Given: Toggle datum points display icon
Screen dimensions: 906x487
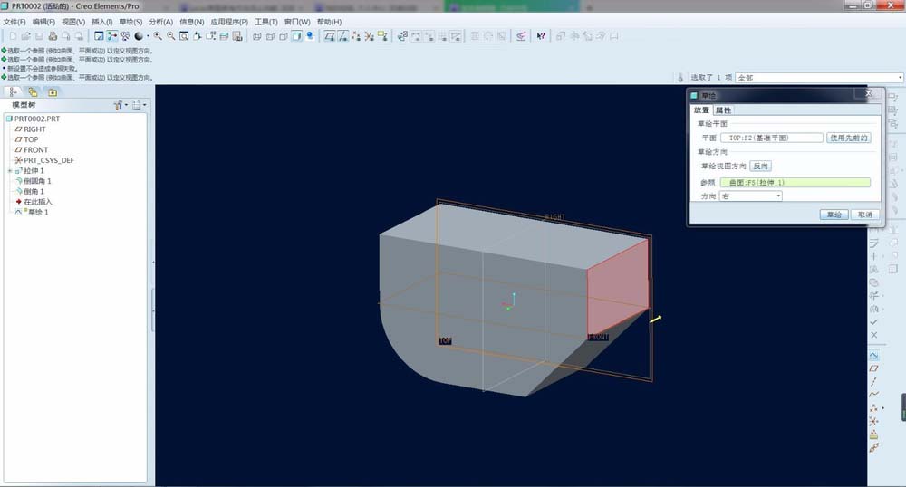Looking at the screenshot, I should click(356, 36).
